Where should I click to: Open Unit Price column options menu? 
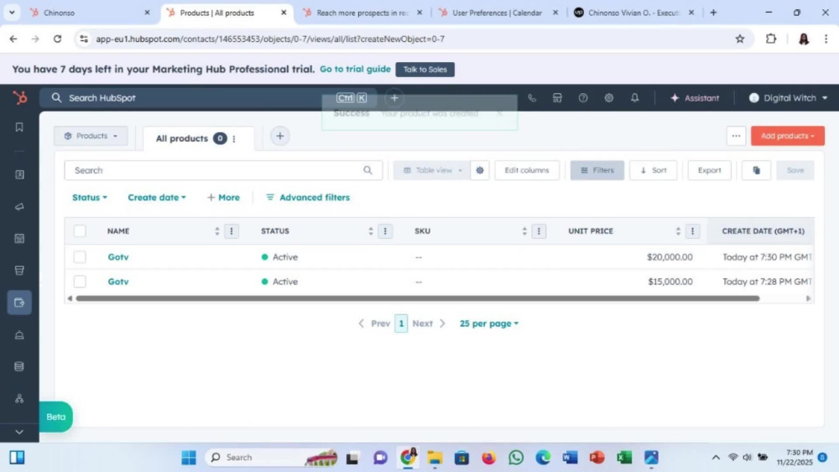click(692, 231)
